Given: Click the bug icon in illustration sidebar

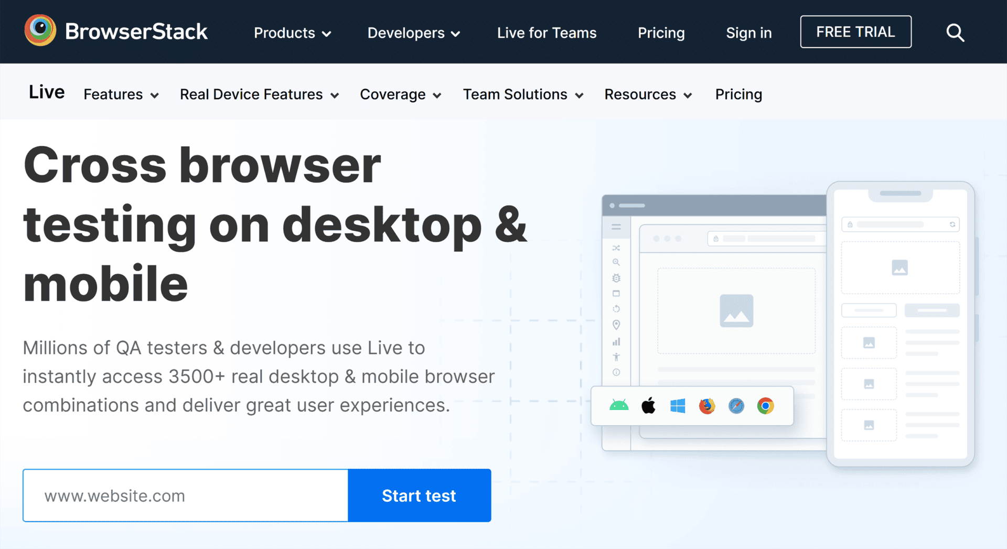Looking at the screenshot, I should tap(616, 278).
